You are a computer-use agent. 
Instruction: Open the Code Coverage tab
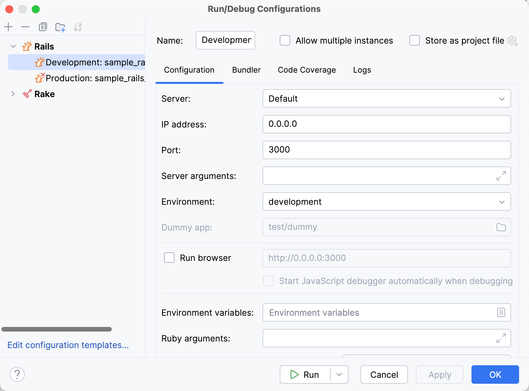(x=307, y=70)
